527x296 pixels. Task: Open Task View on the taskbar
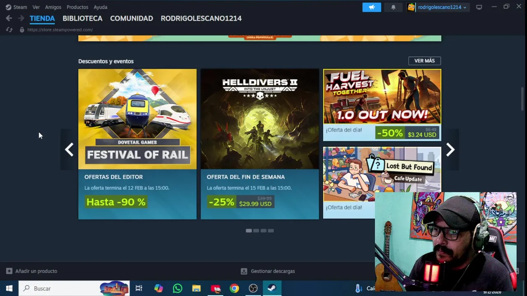pos(139,288)
